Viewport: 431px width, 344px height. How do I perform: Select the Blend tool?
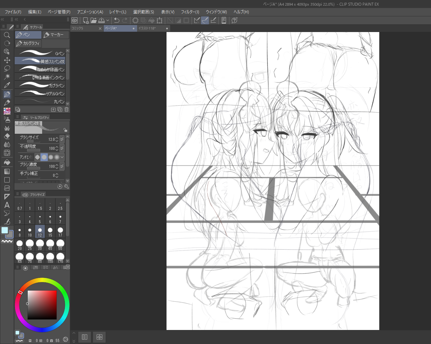click(7, 144)
